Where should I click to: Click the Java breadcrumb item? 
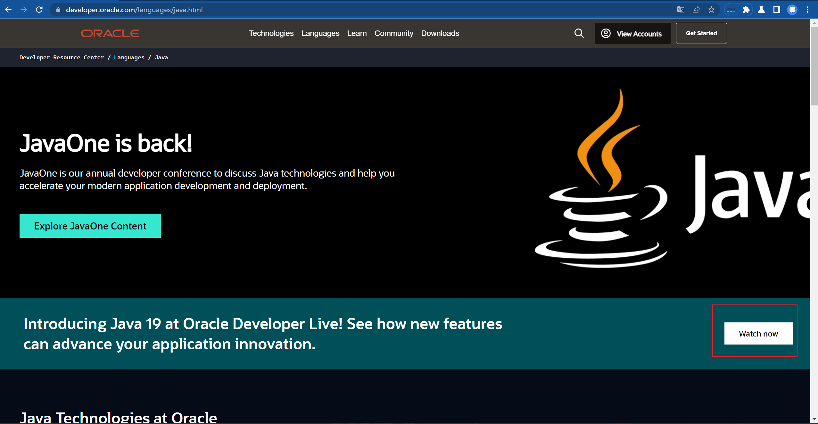161,57
